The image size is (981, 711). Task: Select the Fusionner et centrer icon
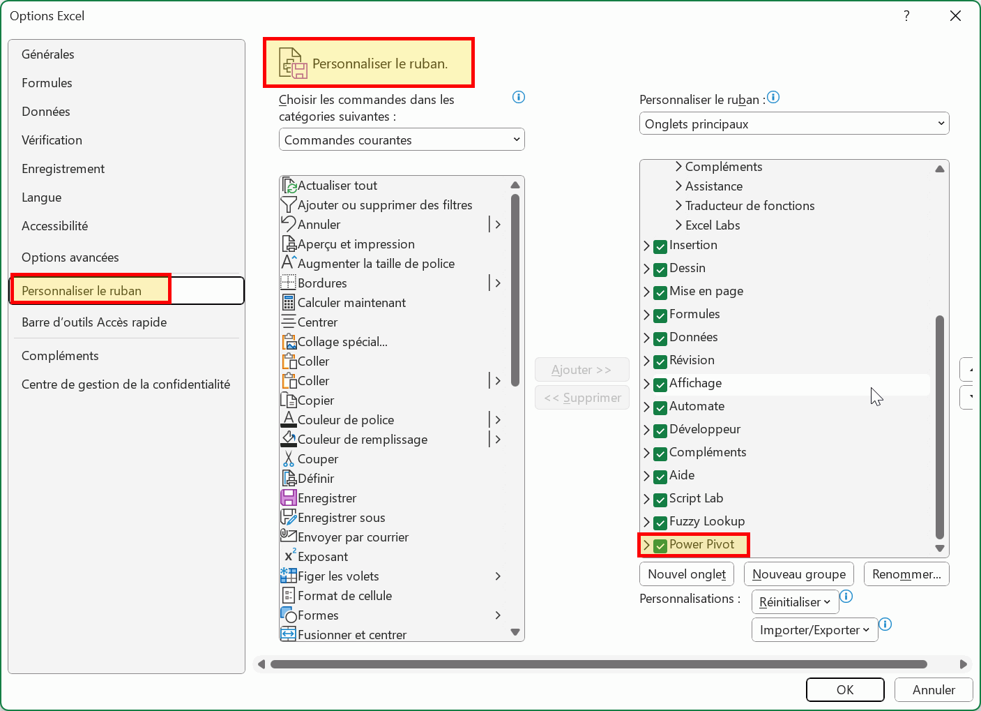[x=289, y=634]
